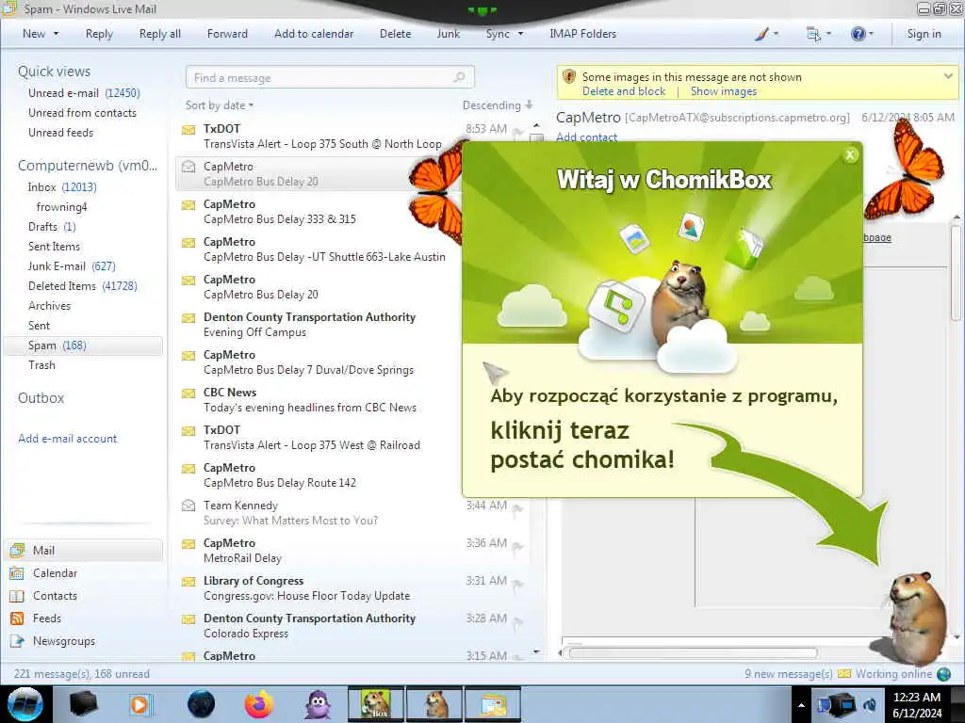Click Forward in the toolbar
Screen dimensions: 965x723
(x=227, y=34)
